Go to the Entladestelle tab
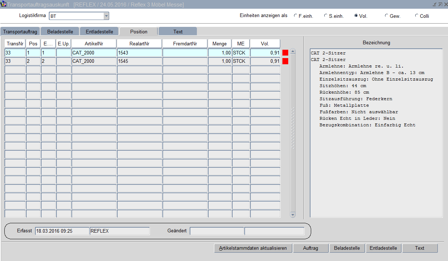 pos(99,32)
